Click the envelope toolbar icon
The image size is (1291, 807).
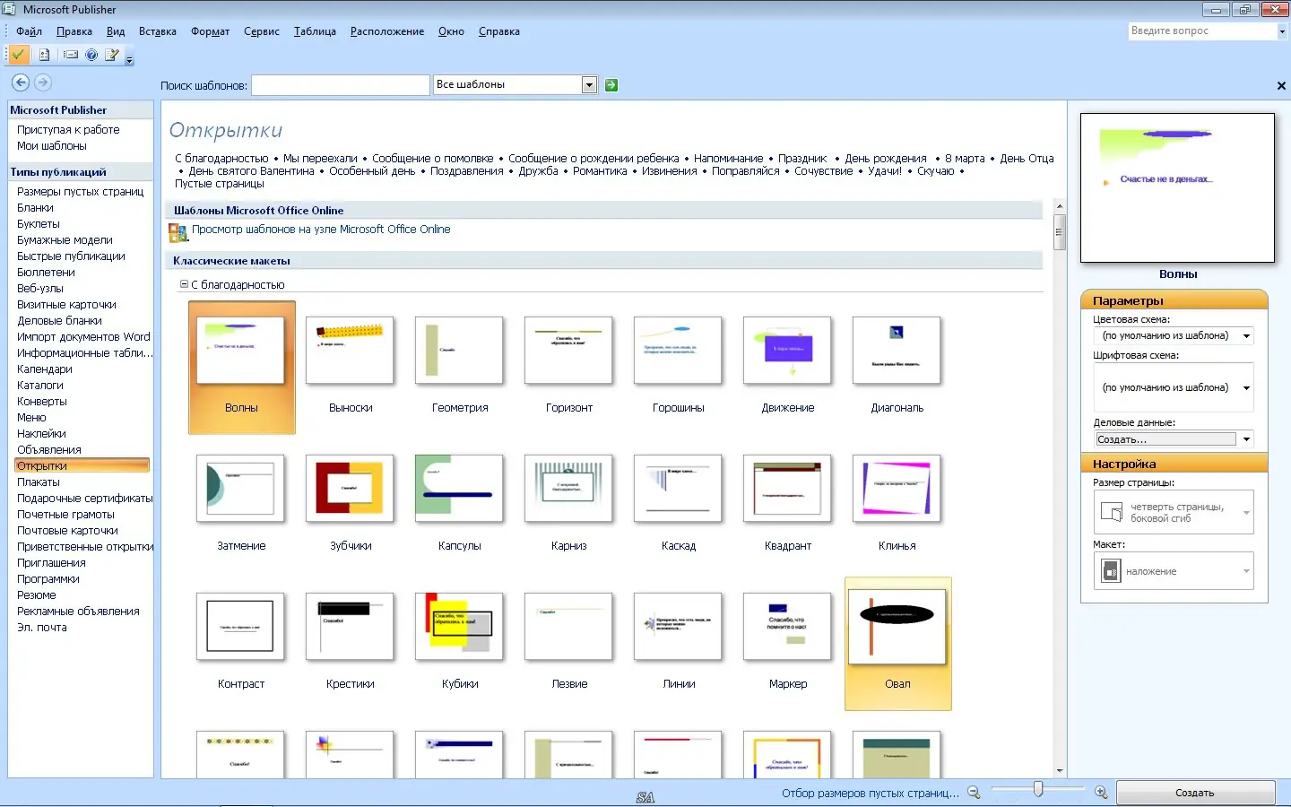pos(71,55)
